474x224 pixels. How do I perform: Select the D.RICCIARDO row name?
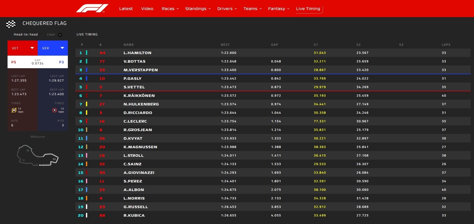click(138, 113)
